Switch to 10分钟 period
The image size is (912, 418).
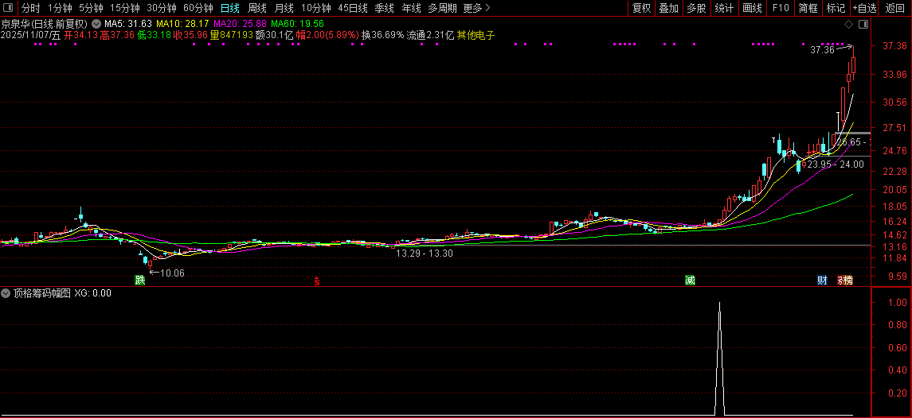(316, 8)
